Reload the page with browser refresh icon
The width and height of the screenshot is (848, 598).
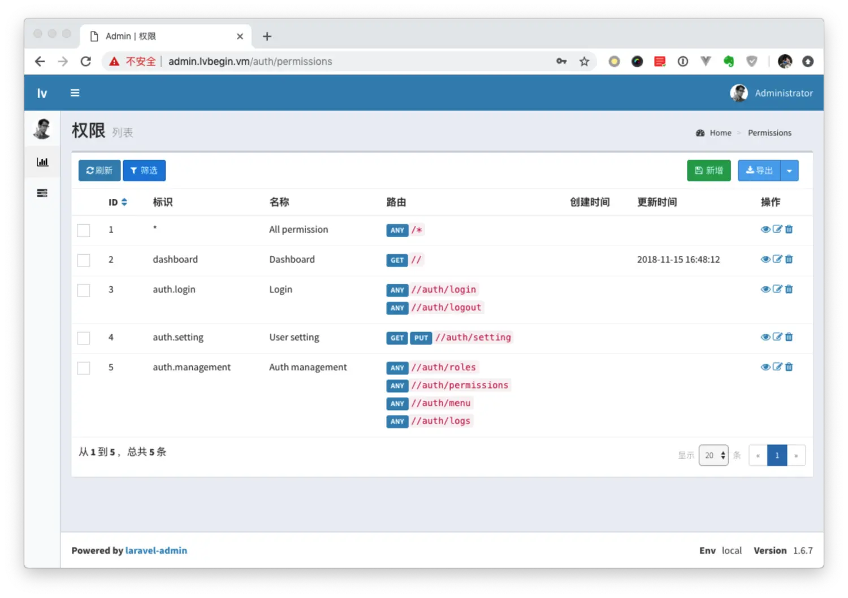(85, 61)
